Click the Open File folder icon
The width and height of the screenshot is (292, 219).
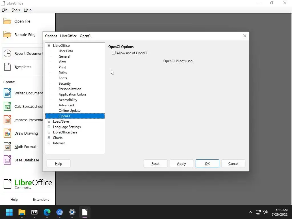[x=7, y=21]
